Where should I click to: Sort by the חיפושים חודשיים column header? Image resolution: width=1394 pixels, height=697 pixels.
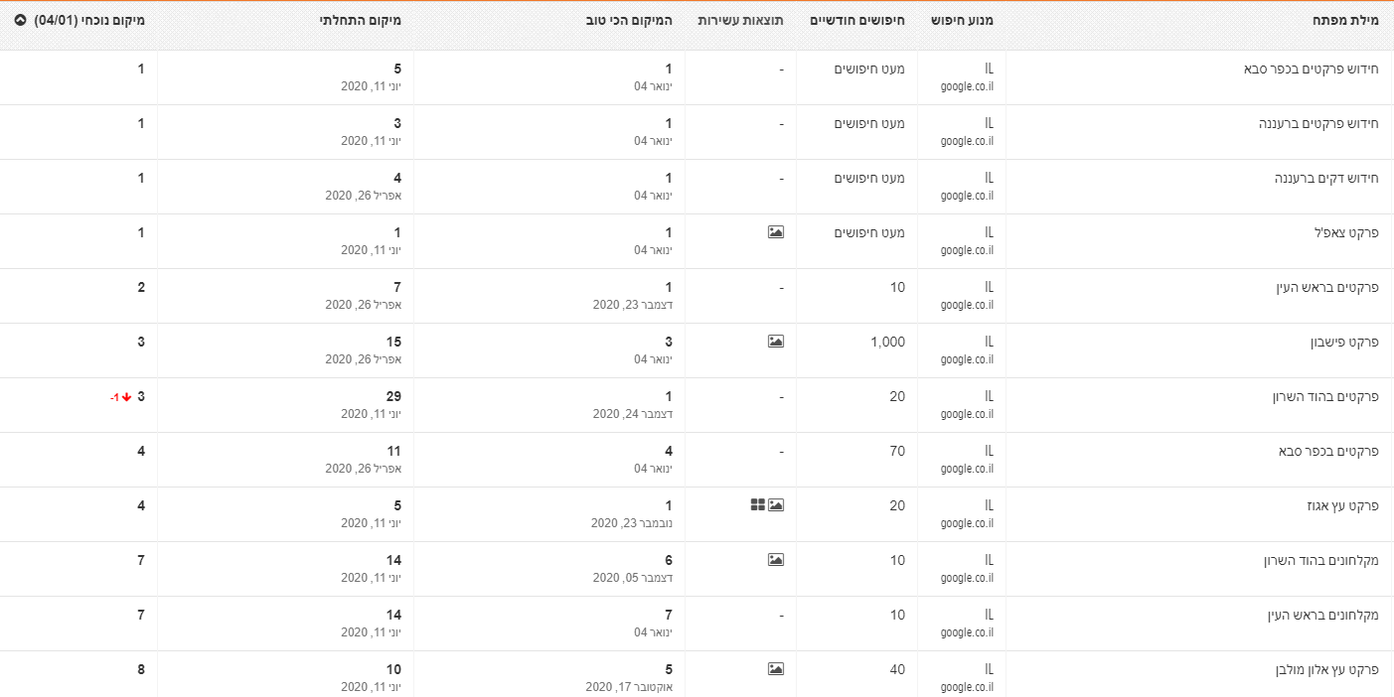pos(857,20)
